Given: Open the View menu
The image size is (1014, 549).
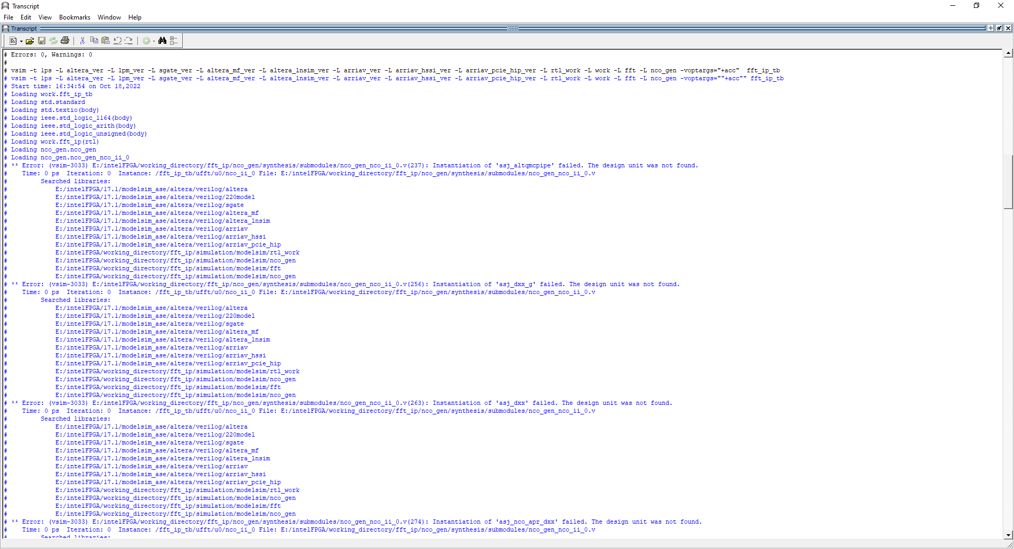Looking at the screenshot, I should click(x=45, y=17).
